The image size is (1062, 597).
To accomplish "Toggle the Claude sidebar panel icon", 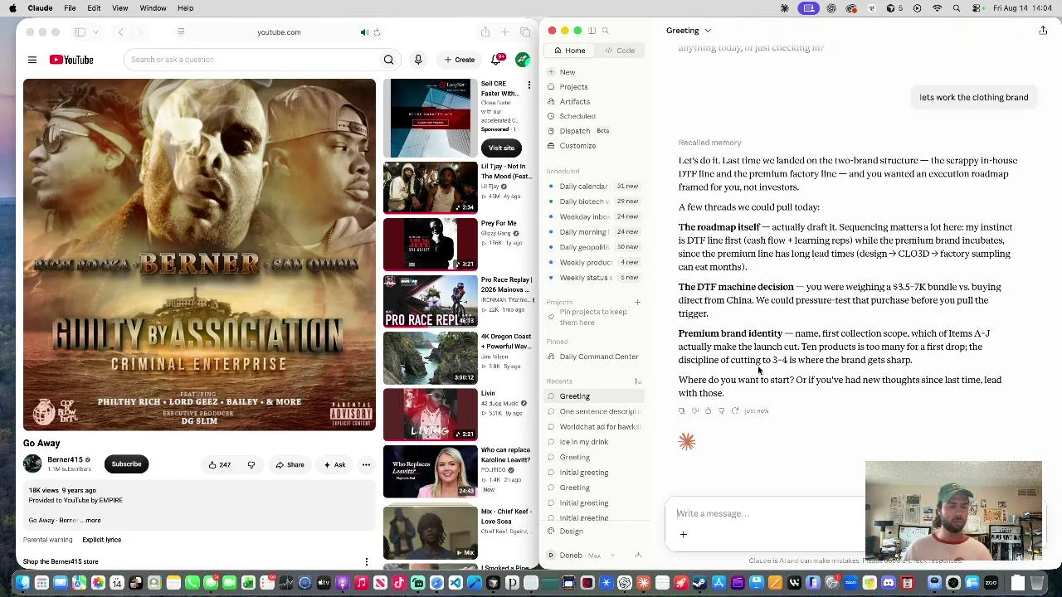I will [x=592, y=31].
